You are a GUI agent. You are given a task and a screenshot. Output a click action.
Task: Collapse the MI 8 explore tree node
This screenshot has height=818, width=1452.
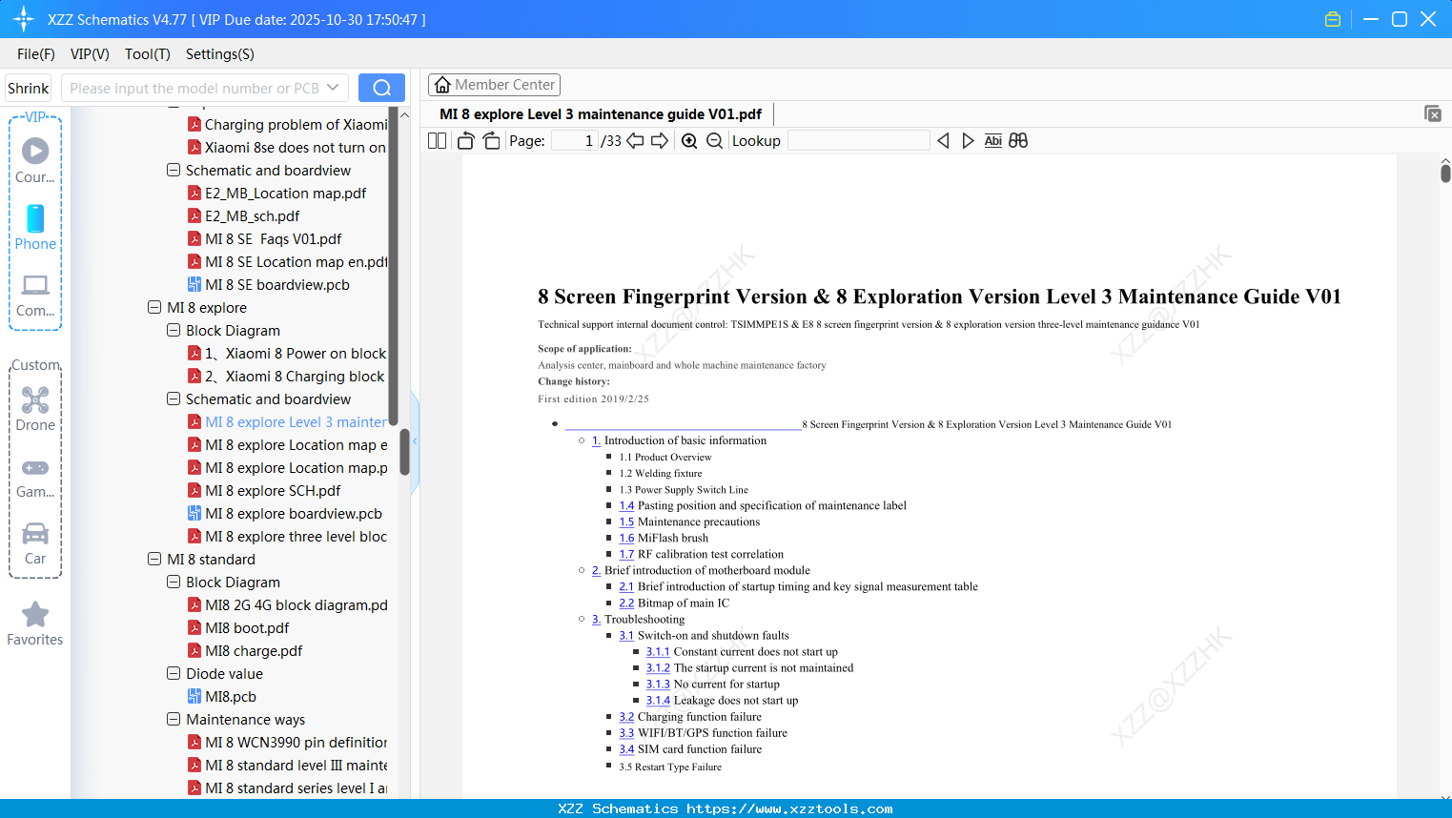(x=154, y=308)
